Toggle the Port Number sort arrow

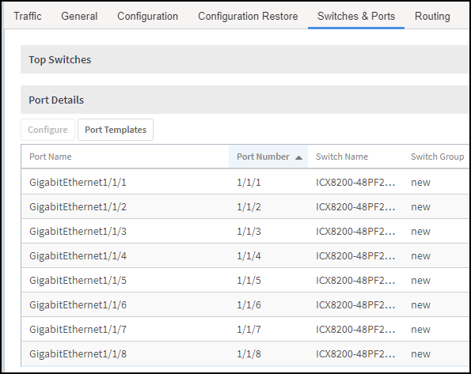pos(298,157)
